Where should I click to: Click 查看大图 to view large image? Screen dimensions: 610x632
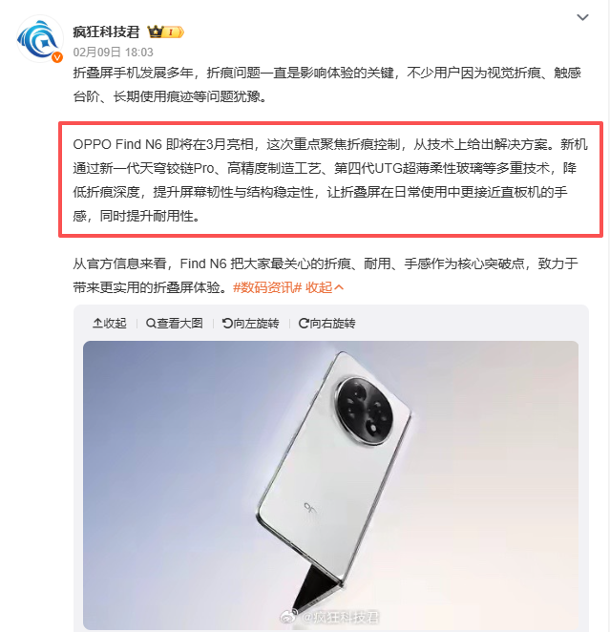coord(175,324)
